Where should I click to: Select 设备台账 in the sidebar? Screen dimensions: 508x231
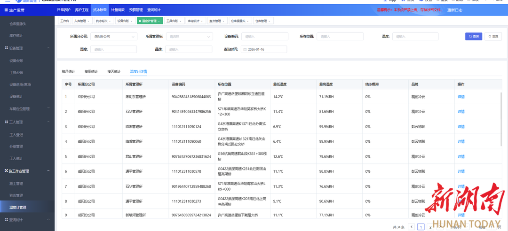pos(16,60)
